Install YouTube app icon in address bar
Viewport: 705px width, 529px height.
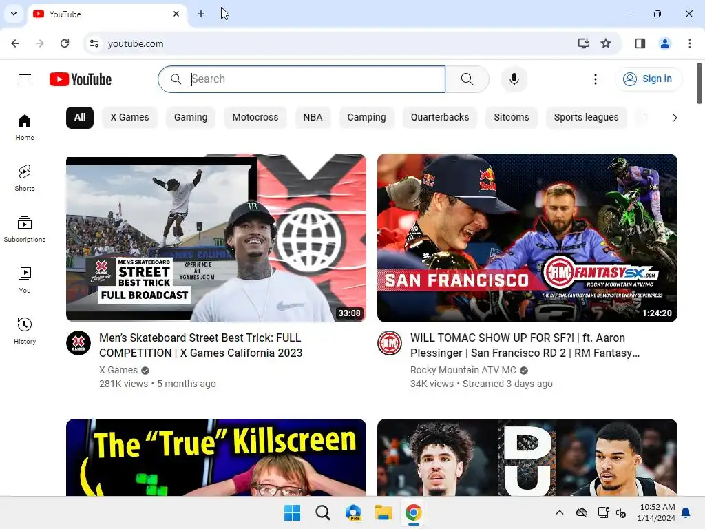(x=583, y=43)
